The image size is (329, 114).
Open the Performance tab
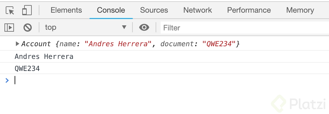(249, 10)
